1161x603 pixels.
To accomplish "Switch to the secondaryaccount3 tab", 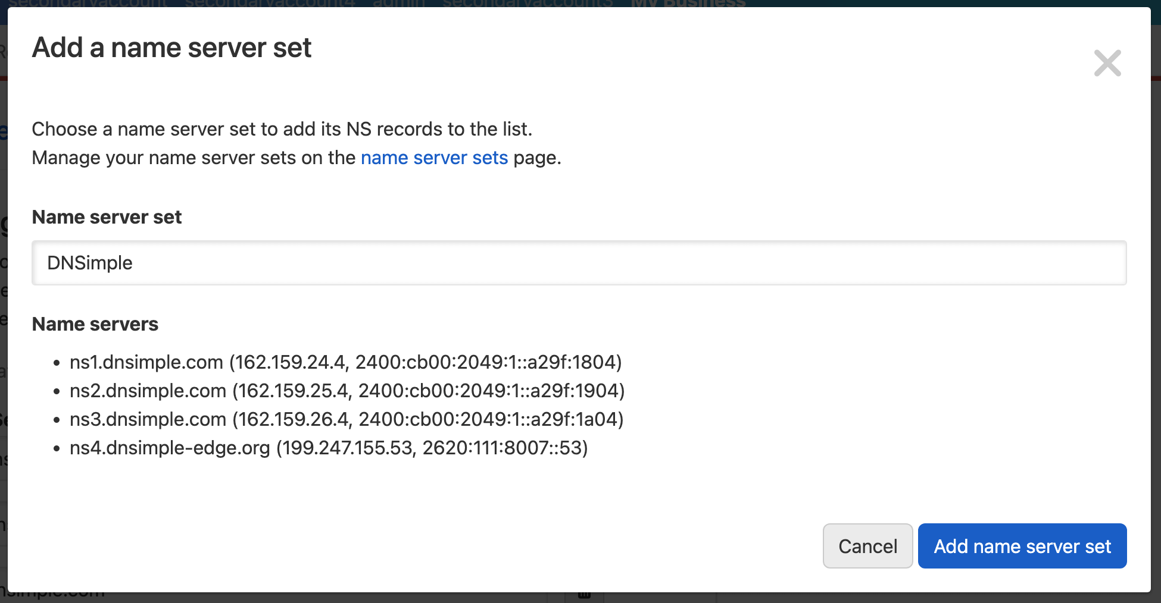I will pyautogui.click(x=527, y=4).
